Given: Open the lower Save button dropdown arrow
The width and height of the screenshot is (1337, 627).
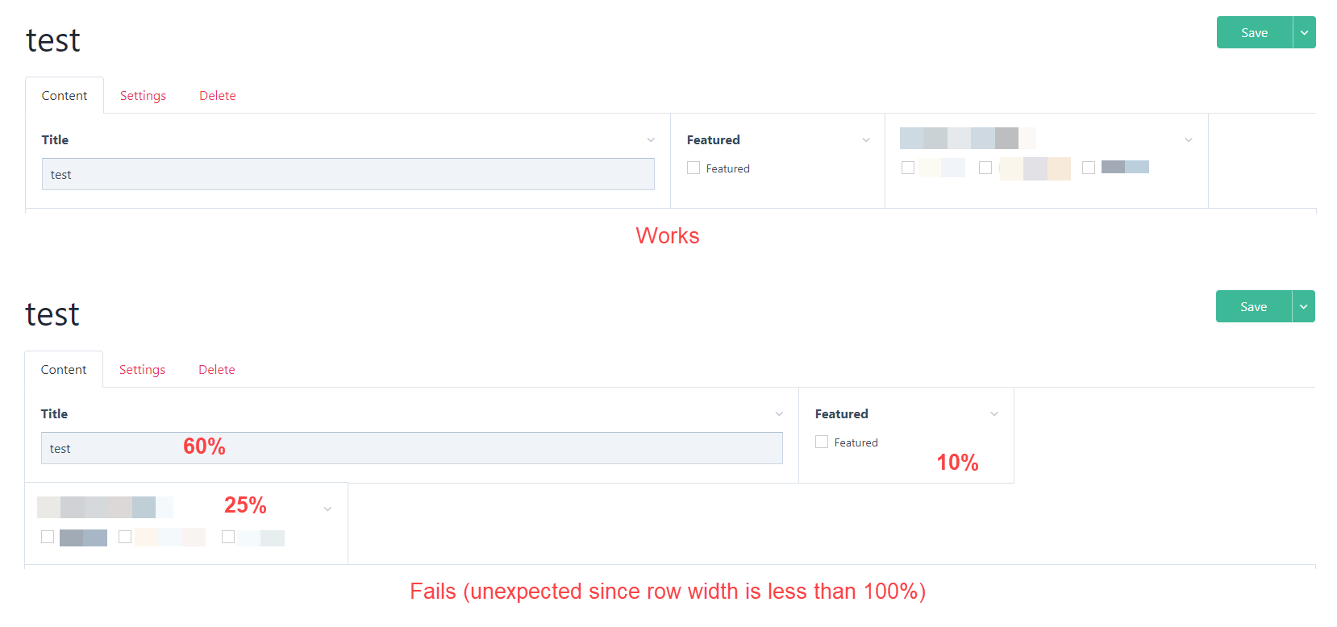Looking at the screenshot, I should tap(1303, 306).
